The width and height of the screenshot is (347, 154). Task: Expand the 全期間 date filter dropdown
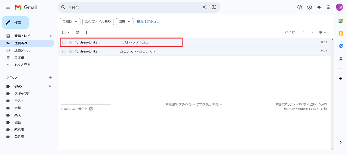(70, 22)
